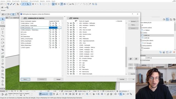Viewport: 176px width, 99px height.
Task: Open the dropdown arrow beside the ruler icon
Action: click(20, 4)
